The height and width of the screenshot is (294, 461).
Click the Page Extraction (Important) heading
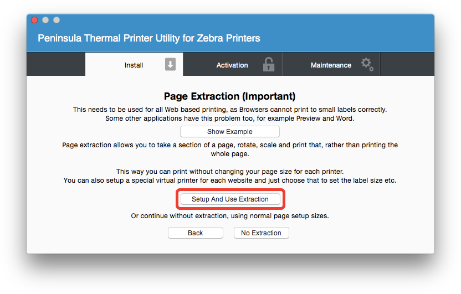tap(229, 96)
